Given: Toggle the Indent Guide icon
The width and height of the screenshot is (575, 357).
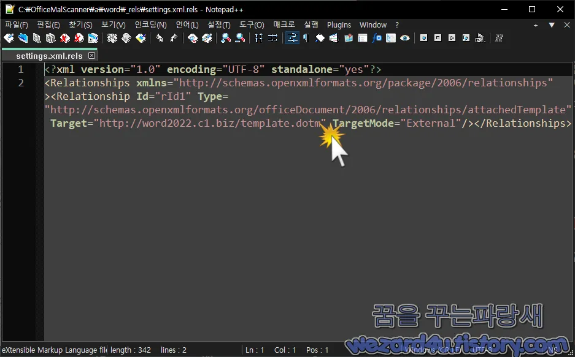Looking at the screenshot, I should 320,38.
